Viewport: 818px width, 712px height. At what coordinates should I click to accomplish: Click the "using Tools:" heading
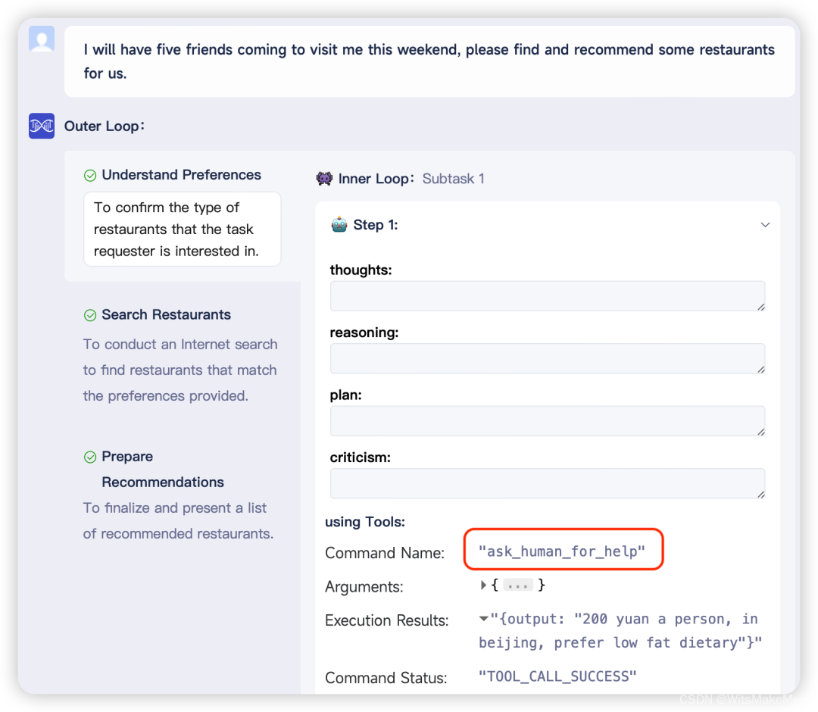pyautogui.click(x=365, y=522)
